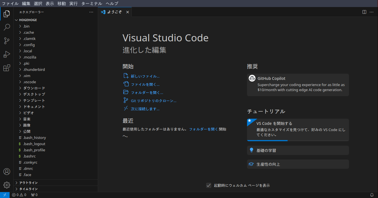The width and height of the screenshot is (378, 198).
Task: Click the フォルダーを開く link under 最近
Action: click(x=203, y=129)
